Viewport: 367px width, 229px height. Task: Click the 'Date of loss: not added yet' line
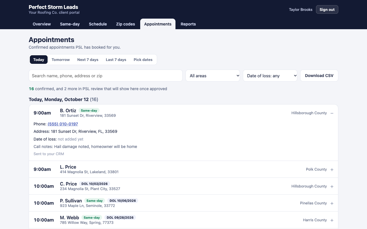tap(58, 139)
